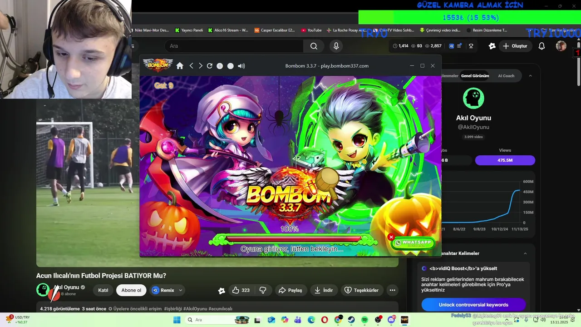This screenshot has width=581, height=327.
Task: Open the Çevrimiçi video indir bookmark
Action: click(440, 30)
